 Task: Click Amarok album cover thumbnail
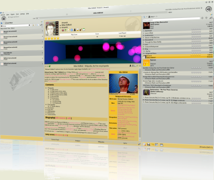tap(52, 28)
